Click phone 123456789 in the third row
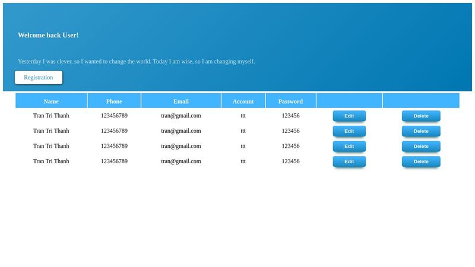 114,146
